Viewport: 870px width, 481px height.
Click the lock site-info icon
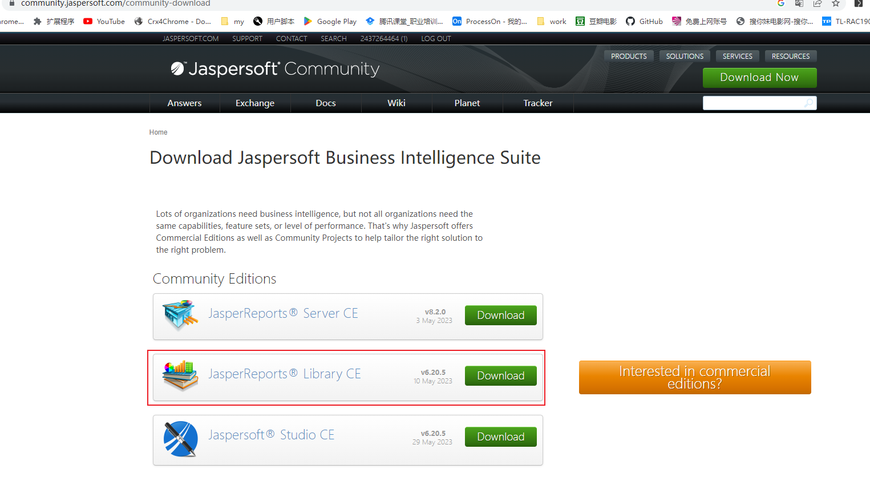[x=11, y=3]
